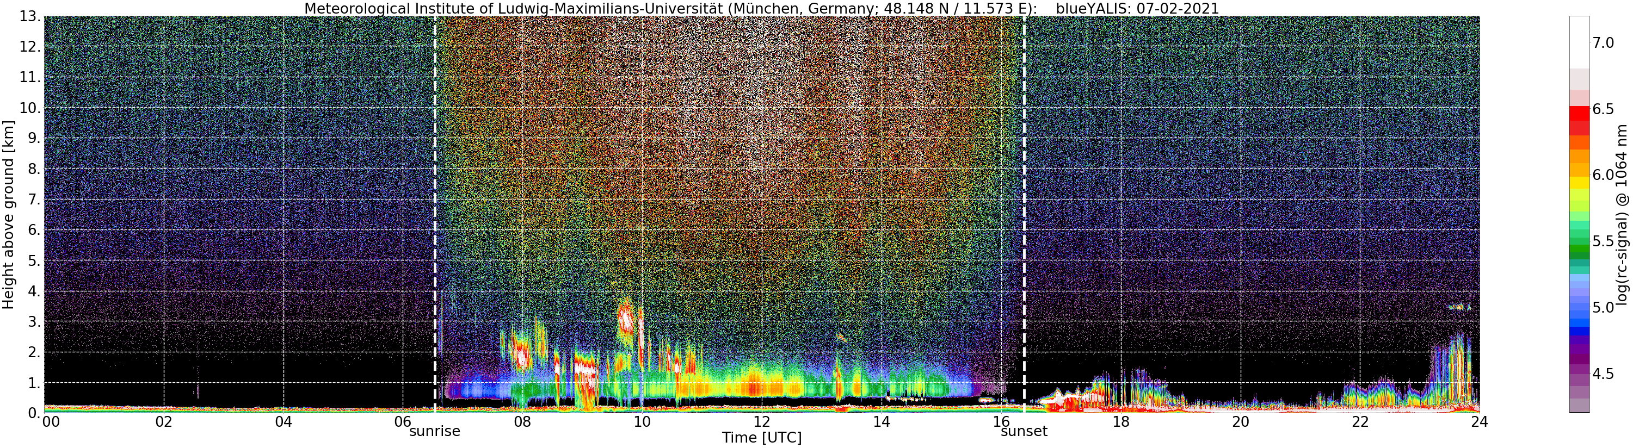This screenshot has height=448, width=1633.
Task: Click the '02' tick on the time axis
Action: (x=164, y=422)
